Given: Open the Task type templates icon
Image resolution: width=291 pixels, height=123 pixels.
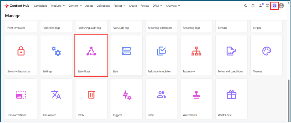Looking at the screenshot, I should [x=161, y=51].
